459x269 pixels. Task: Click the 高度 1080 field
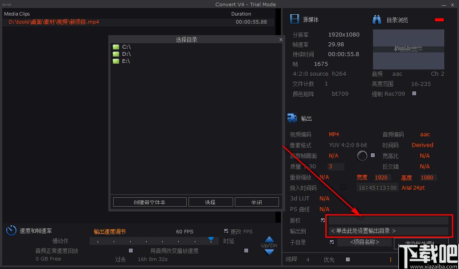[428, 177]
